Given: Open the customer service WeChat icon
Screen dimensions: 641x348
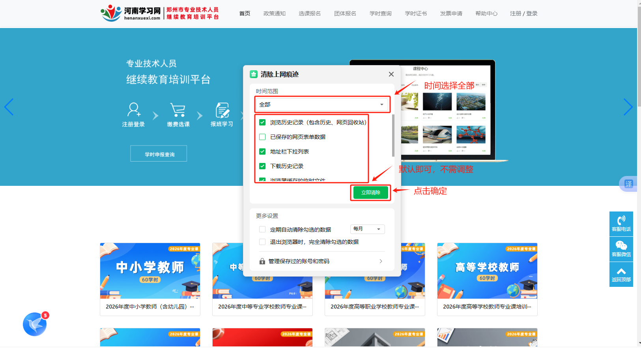Looking at the screenshot, I should coord(621,249).
